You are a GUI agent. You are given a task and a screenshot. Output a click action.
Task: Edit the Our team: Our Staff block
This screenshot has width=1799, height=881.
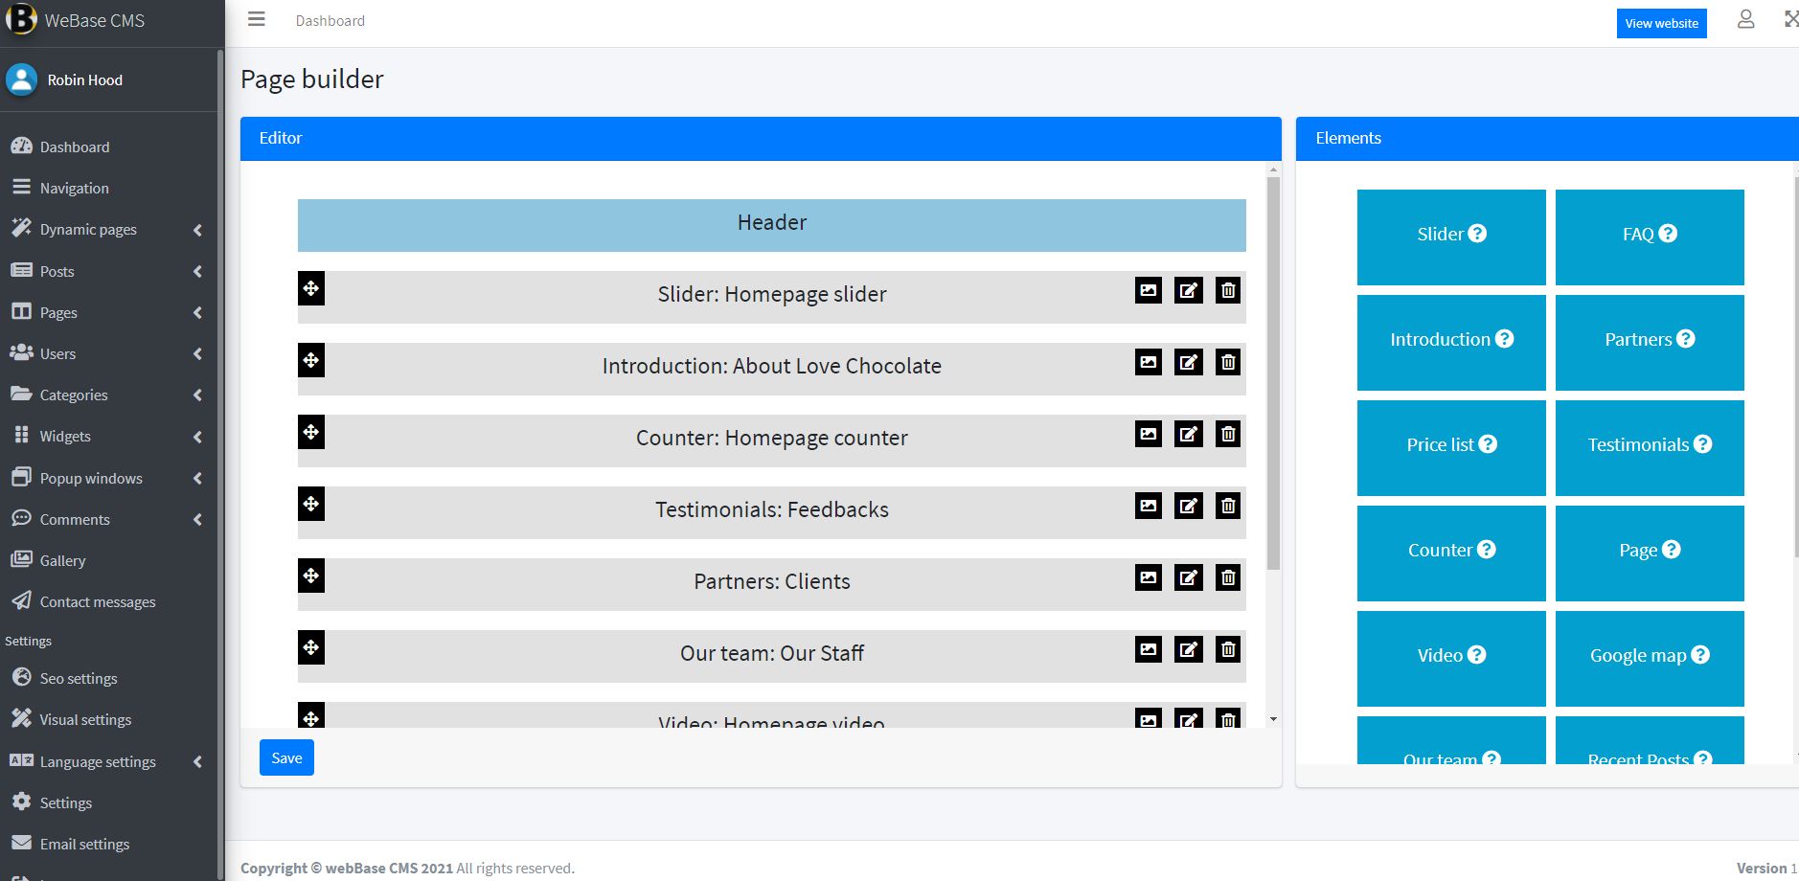(x=1188, y=649)
